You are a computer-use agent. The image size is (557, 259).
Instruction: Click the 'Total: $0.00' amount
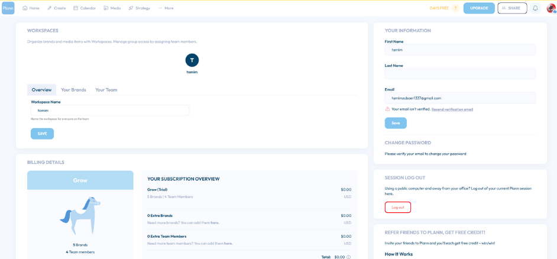coord(333,257)
